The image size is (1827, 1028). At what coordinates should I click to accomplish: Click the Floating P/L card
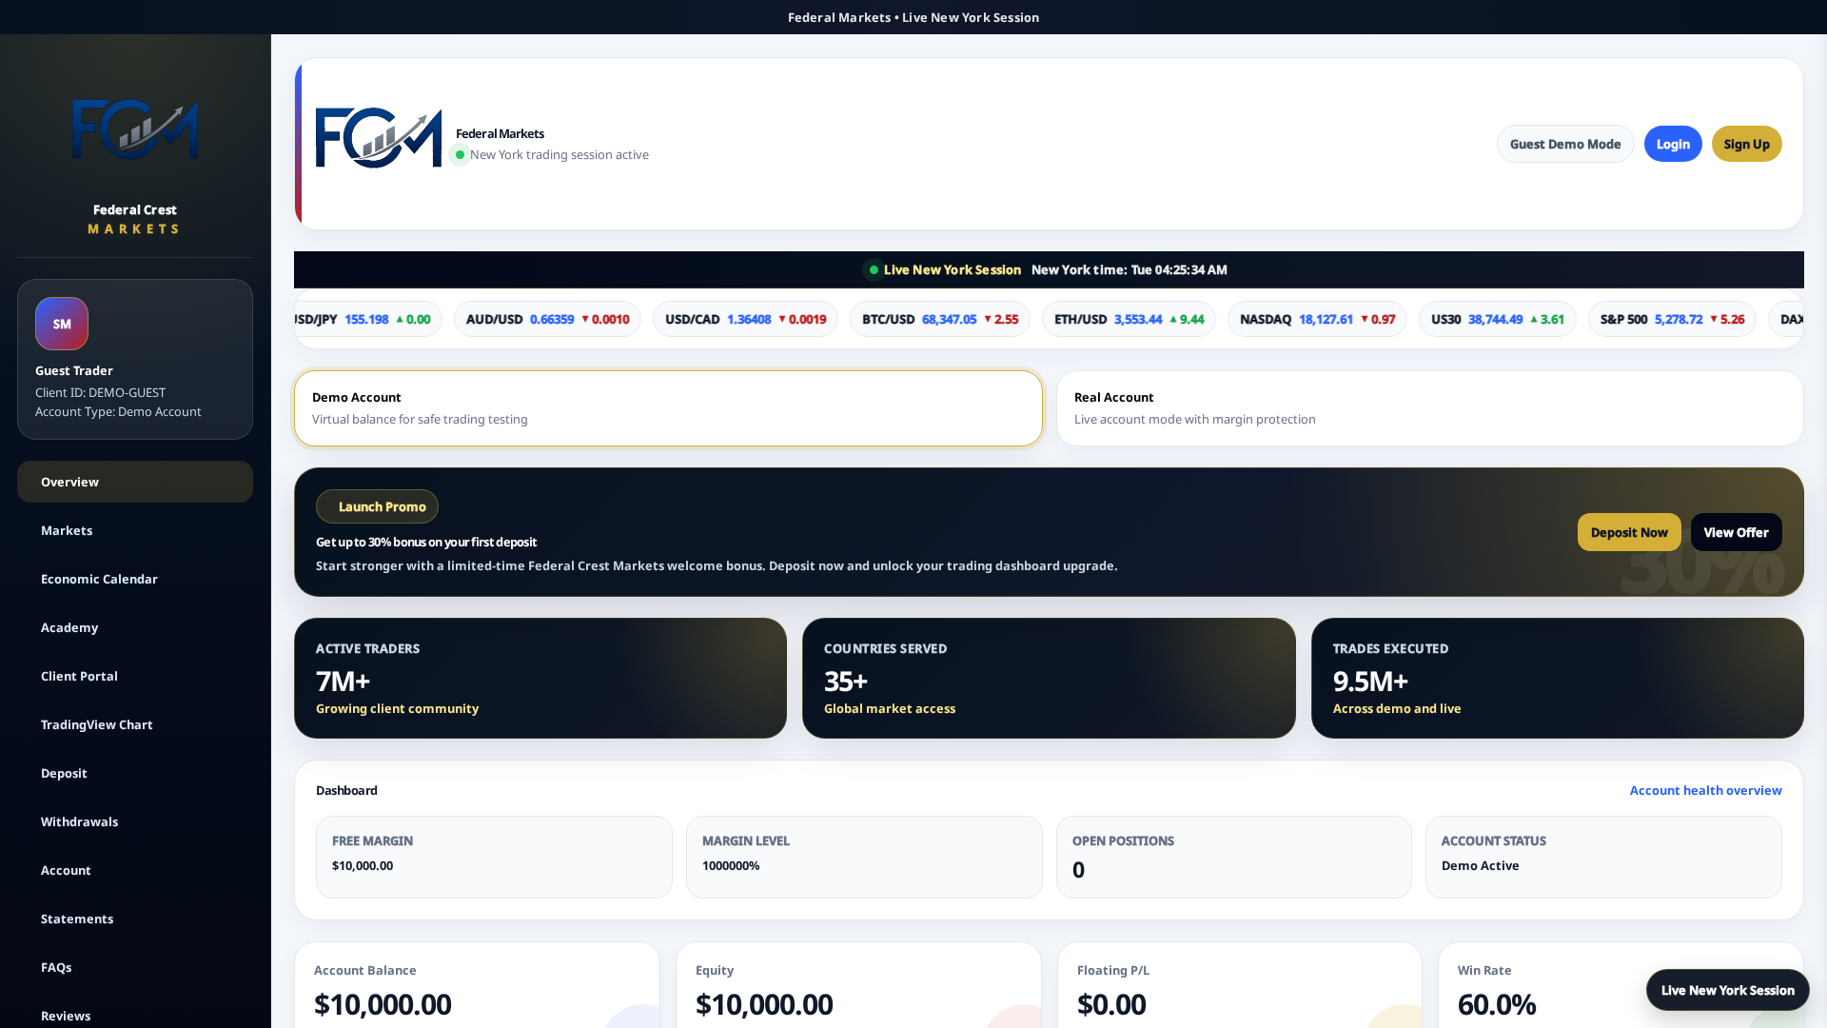tap(1240, 985)
